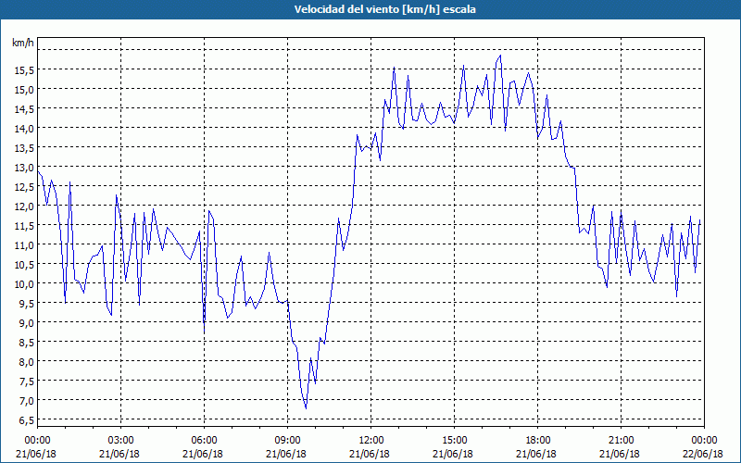Select the 8,0 y-axis value
Screen dimensions: 741x463
click(27, 361)
